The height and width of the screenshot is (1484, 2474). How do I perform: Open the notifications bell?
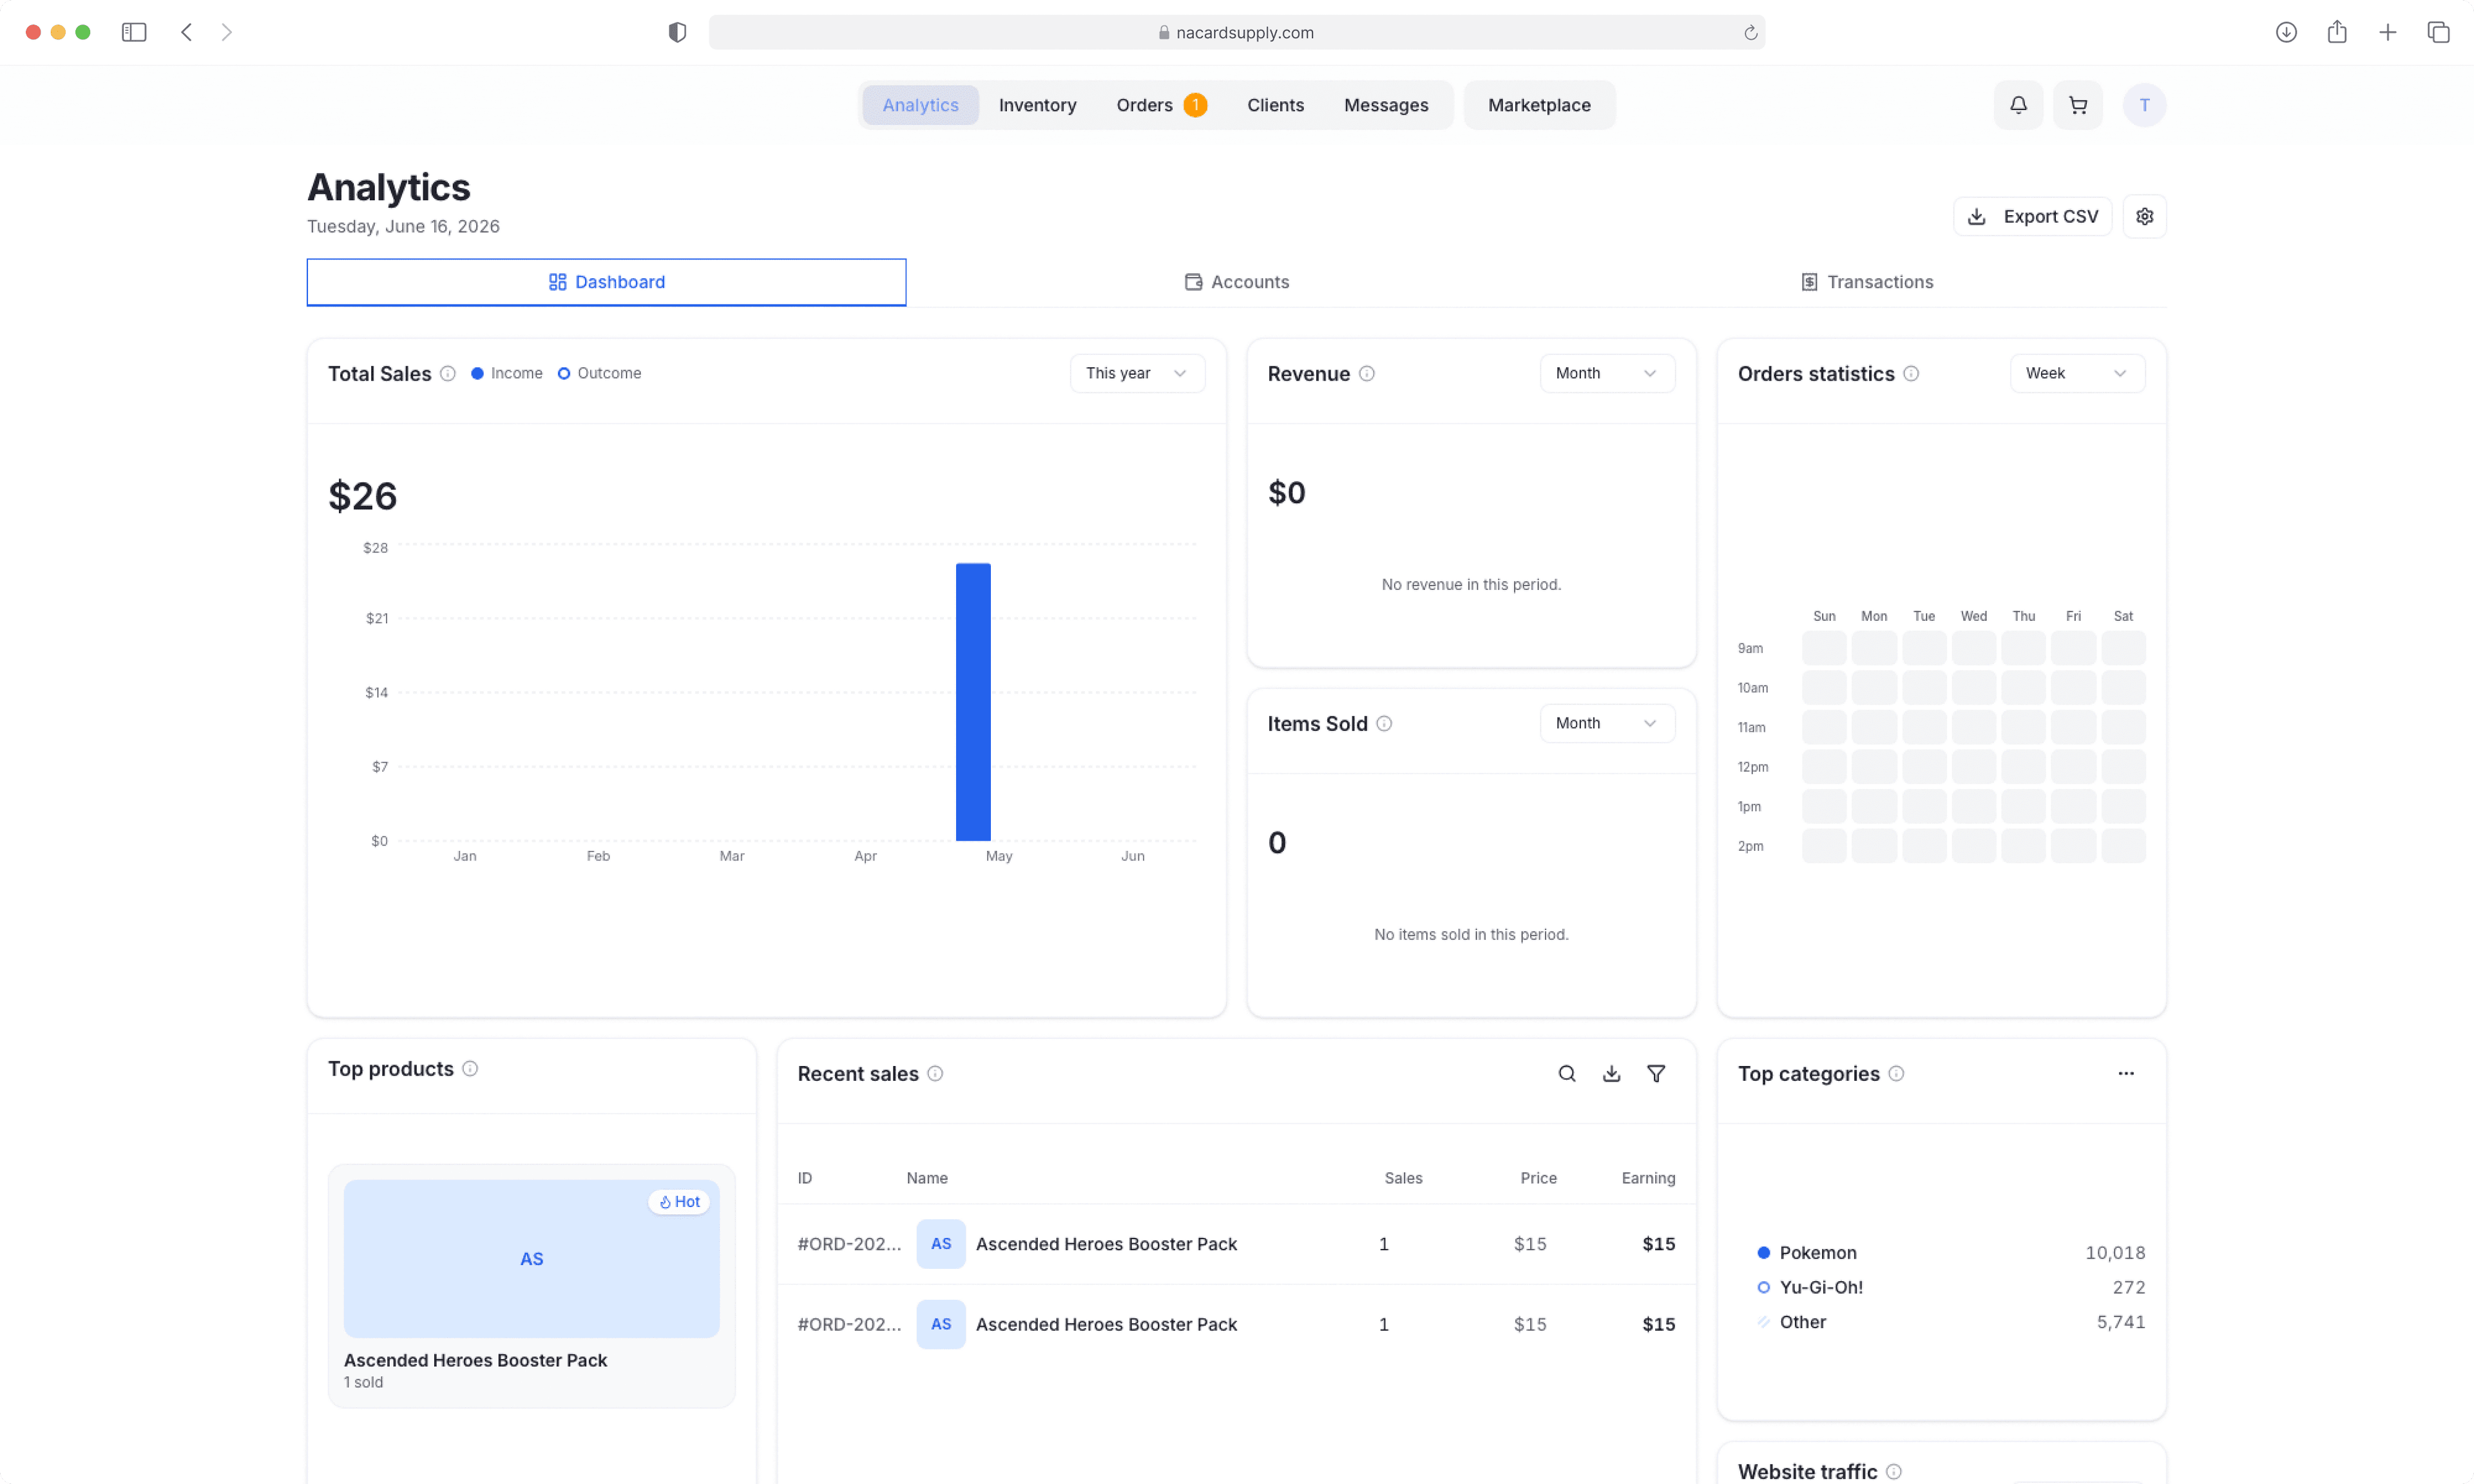[2018, 105]
